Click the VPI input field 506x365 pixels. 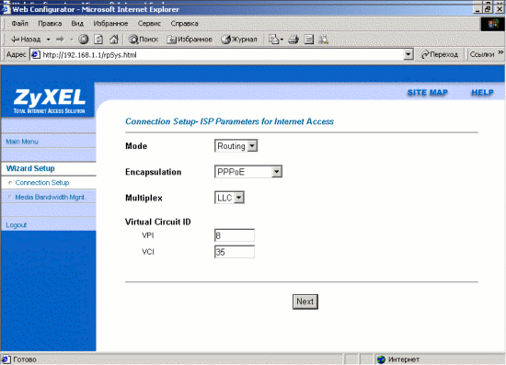(x=235, y=235)
